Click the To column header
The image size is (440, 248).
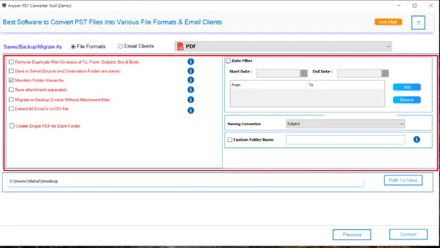[x=346, y=85]
